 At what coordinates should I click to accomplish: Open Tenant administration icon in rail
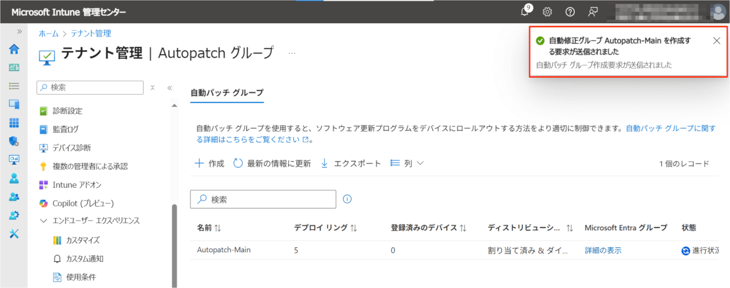[x=14, y=215]
